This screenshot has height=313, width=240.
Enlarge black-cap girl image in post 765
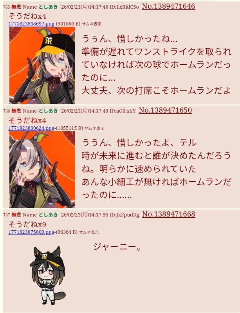tap(42, 66)
